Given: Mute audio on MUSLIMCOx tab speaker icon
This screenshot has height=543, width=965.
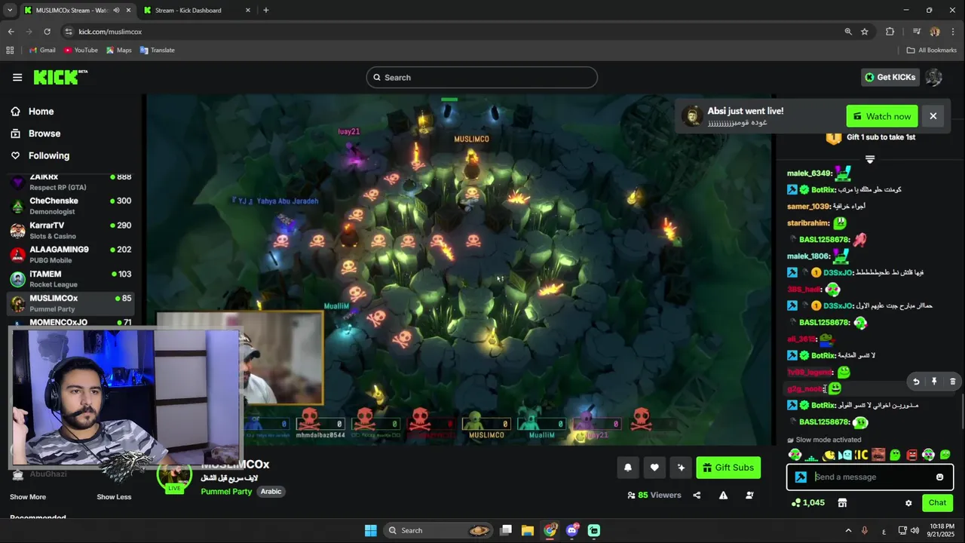Looking at the screenshot, I should point(116,11).
